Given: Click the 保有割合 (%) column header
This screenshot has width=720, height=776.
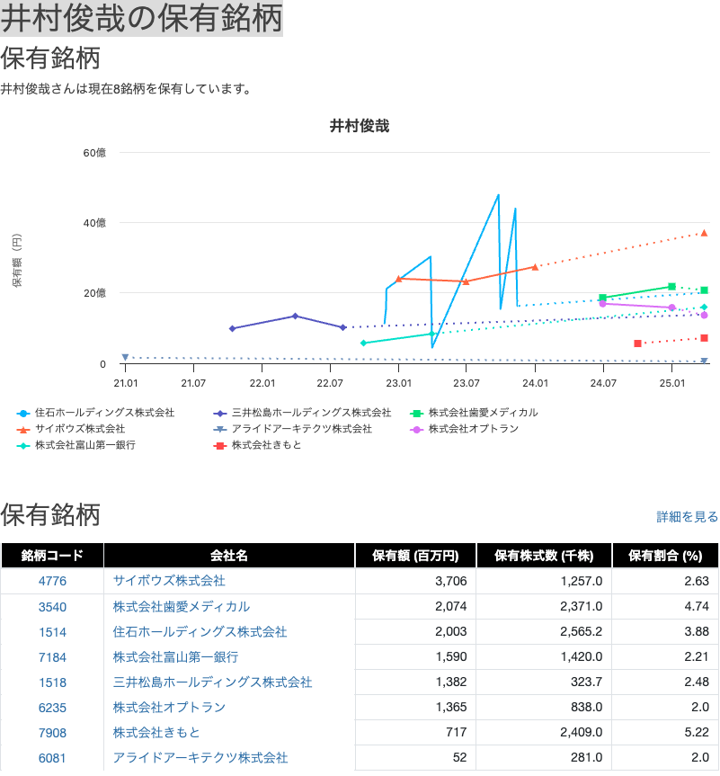Looking at the screenshot, I should (665, 556).
